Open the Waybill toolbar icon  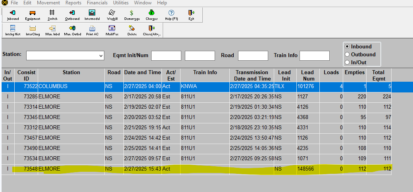pos(111,15)
